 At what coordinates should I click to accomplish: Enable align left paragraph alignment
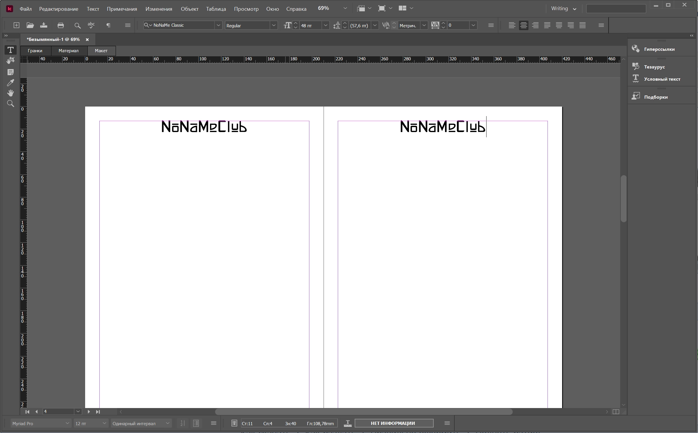point(512,25)
